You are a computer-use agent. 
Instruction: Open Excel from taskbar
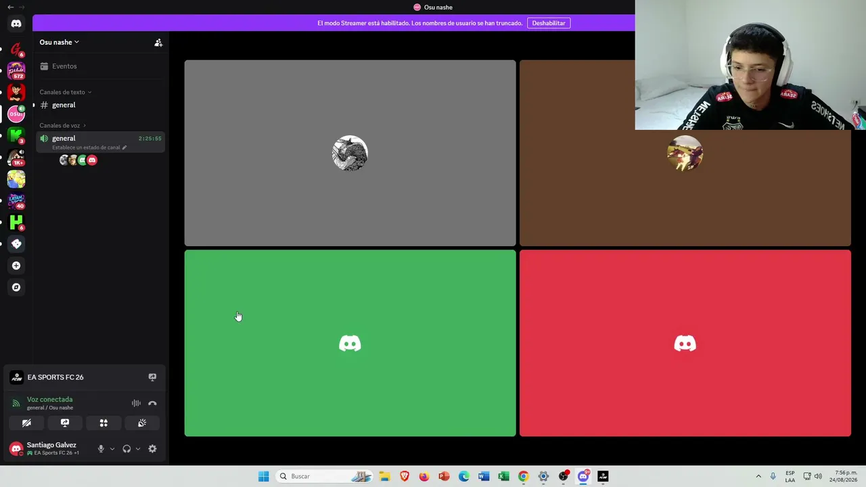point(503,476)
